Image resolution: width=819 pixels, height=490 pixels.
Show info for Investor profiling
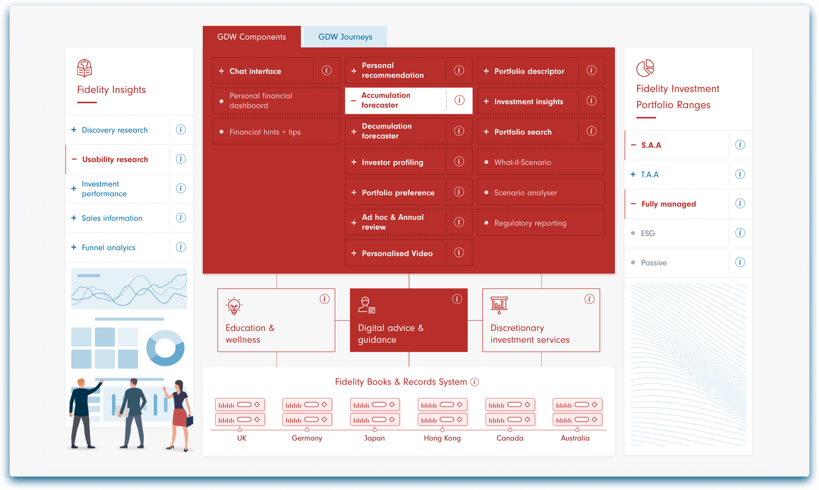459,161
